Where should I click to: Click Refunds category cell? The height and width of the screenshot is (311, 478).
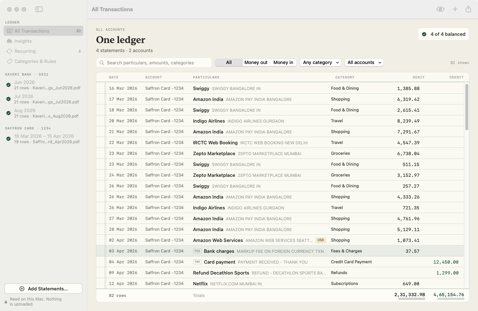tap(339, 273)
